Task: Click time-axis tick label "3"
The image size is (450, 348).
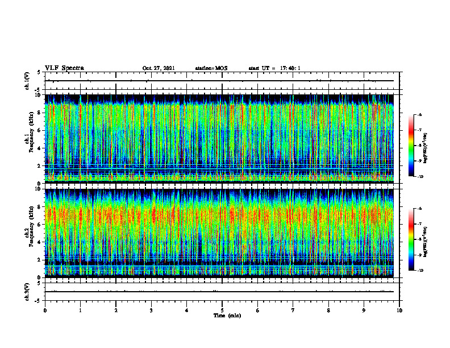Action: 151,310
